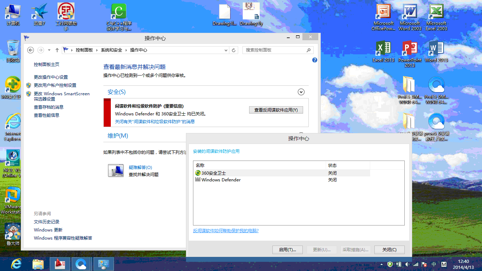Go up one level with the up arrow
Viewport: 482px width, 271px height.
[x=57, y=50]
